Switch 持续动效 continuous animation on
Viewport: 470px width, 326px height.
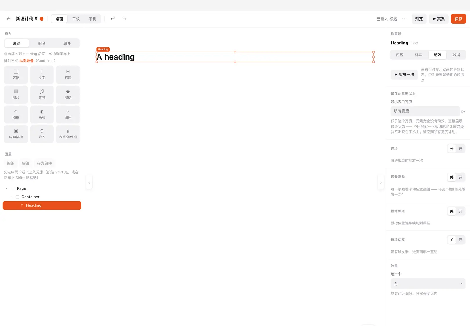pos(461,240)
